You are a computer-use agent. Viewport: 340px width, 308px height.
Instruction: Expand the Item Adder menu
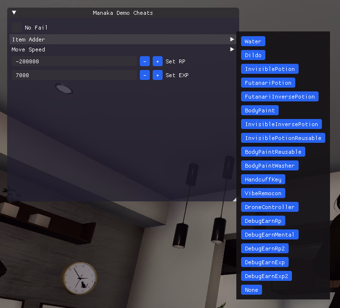click(123, 40)
